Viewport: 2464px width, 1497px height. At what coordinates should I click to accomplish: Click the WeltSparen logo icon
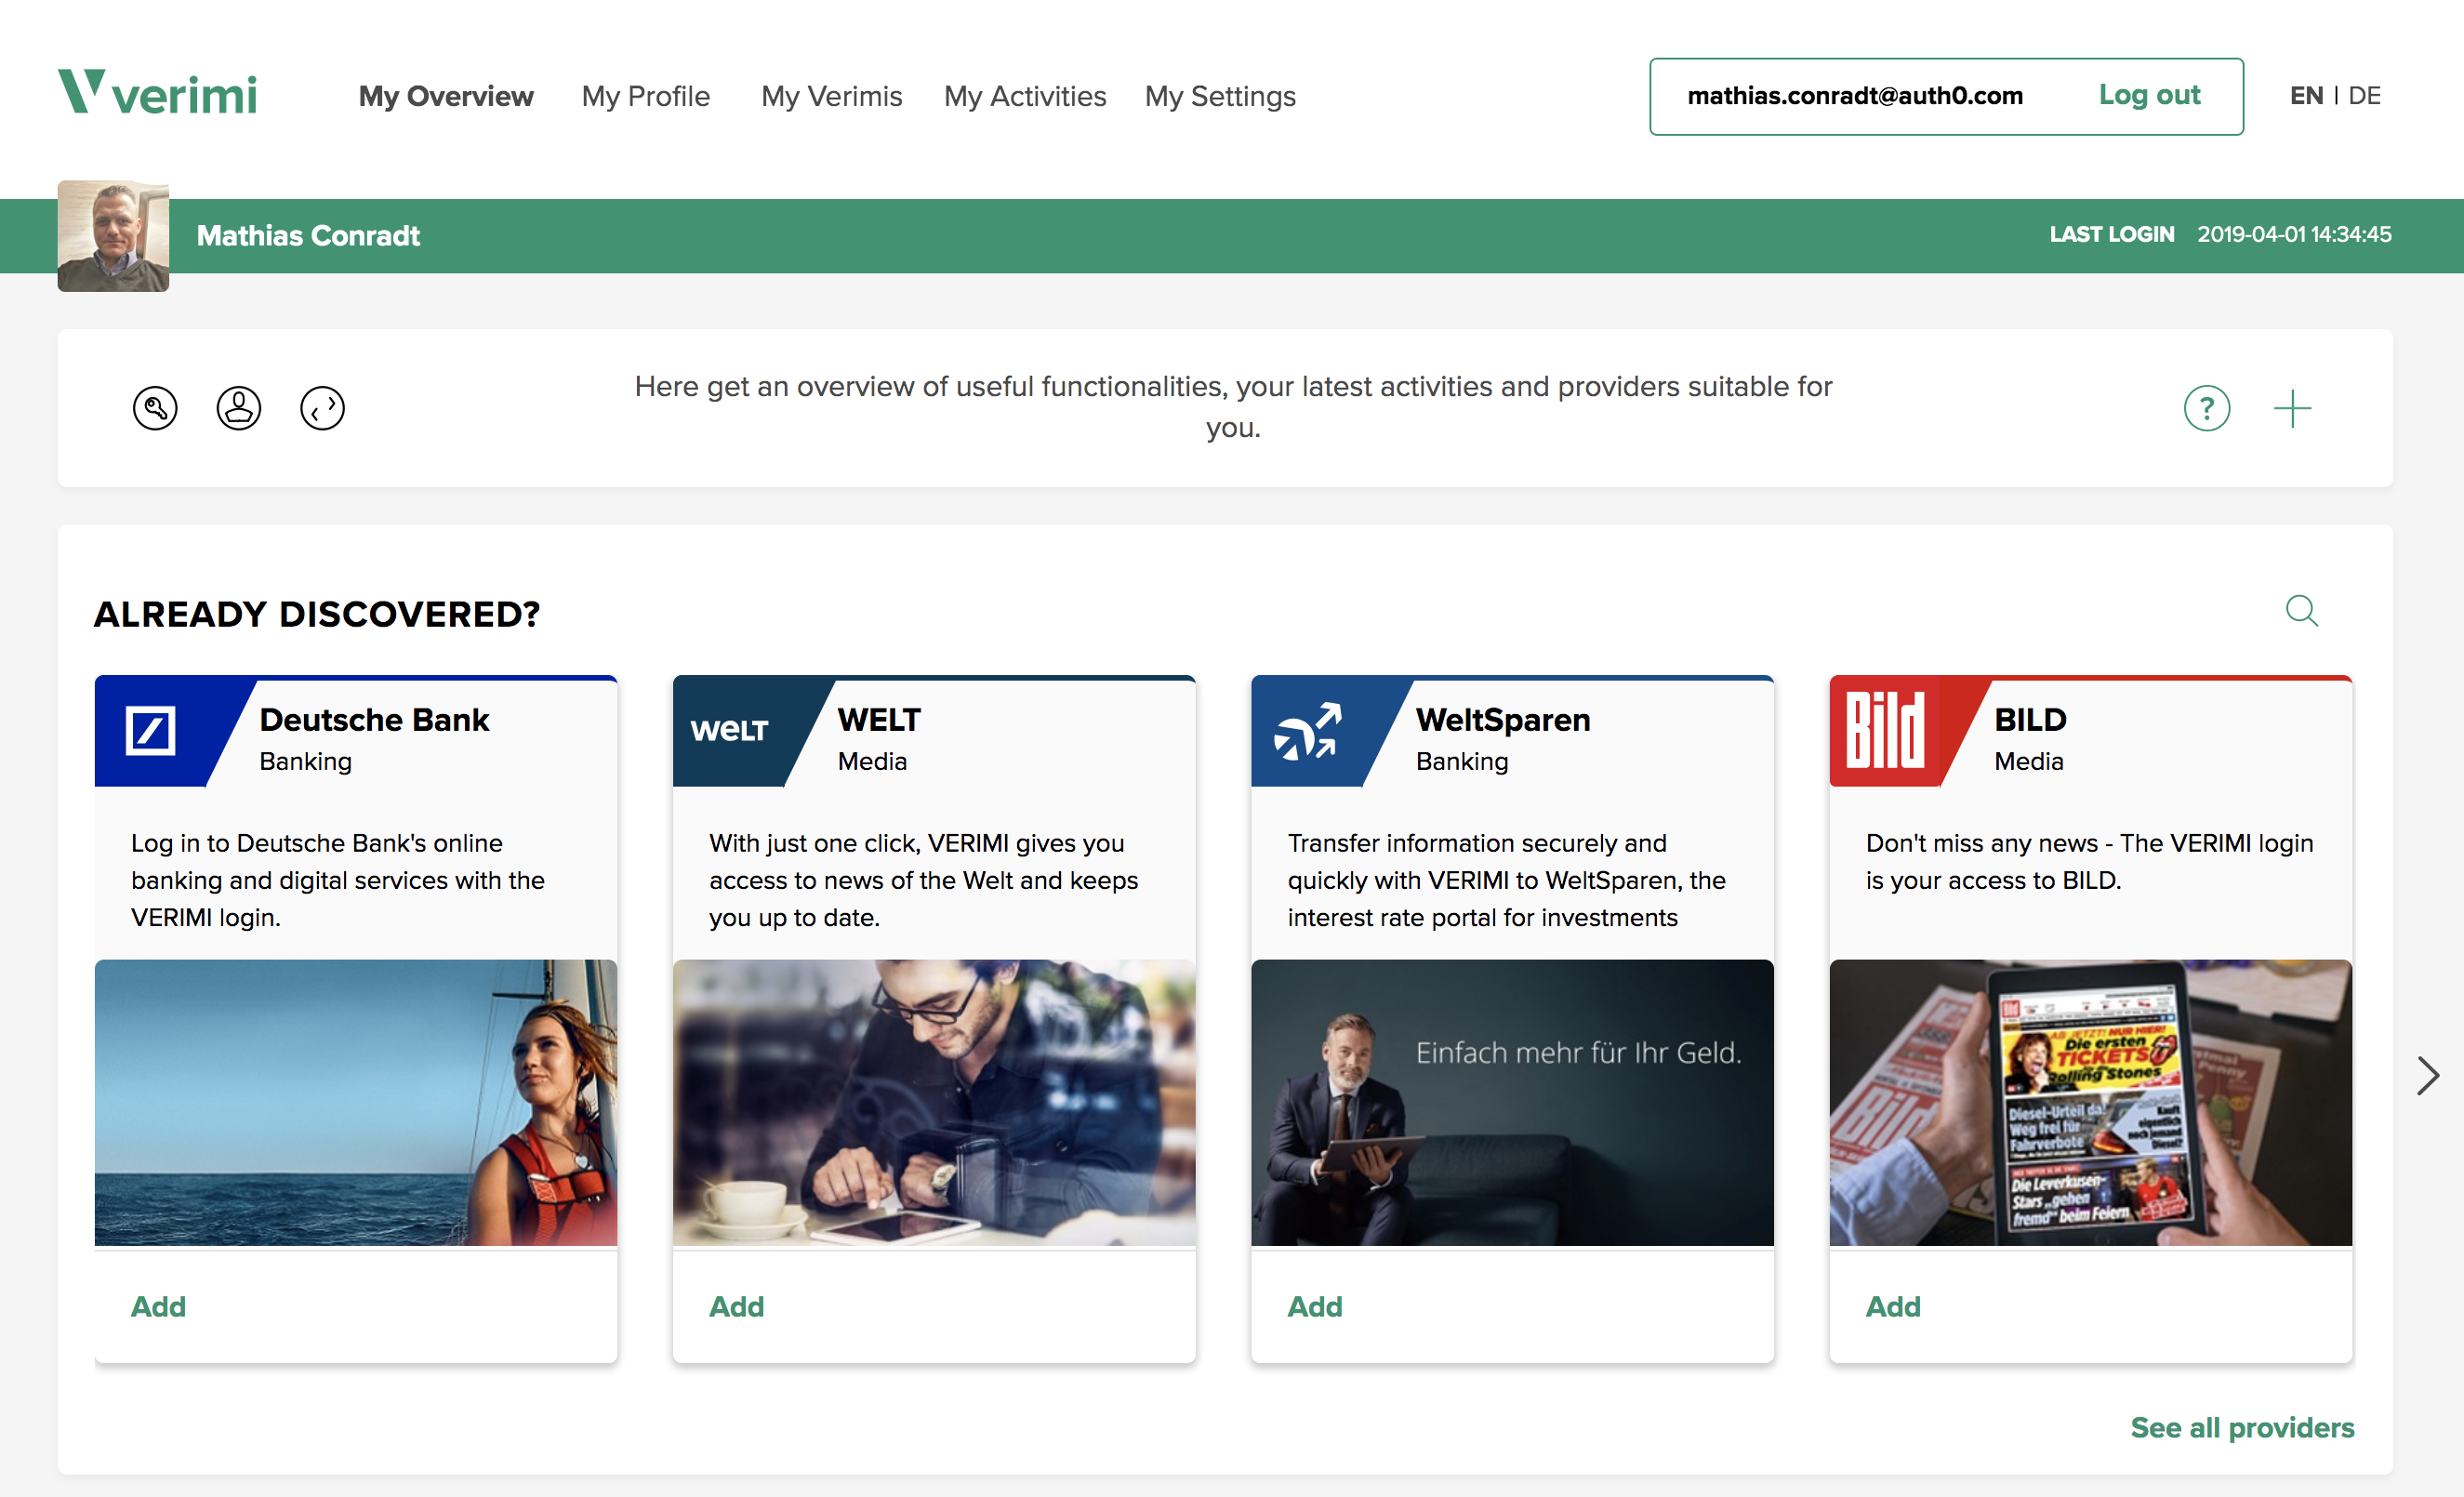click(1307, 731)
